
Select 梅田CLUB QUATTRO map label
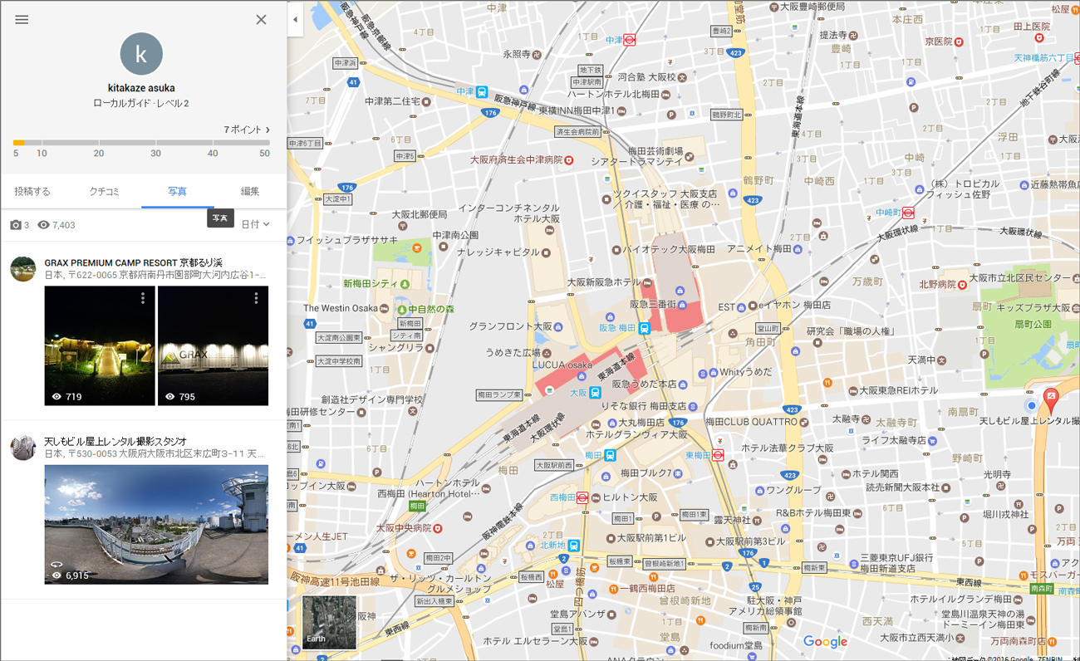[x=751, y=421]
